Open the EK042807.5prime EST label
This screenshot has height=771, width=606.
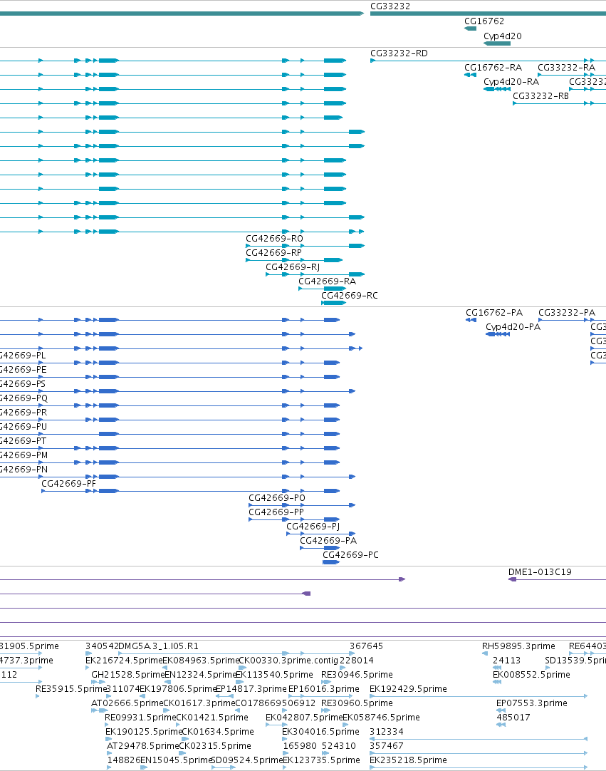(304, 718)
